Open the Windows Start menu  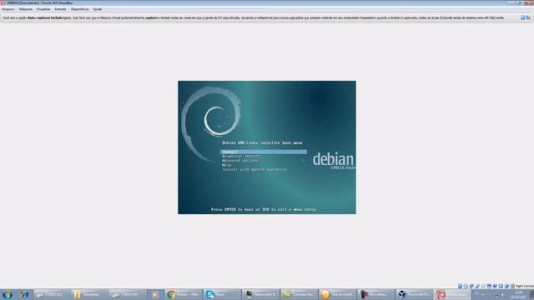(8, 294)
